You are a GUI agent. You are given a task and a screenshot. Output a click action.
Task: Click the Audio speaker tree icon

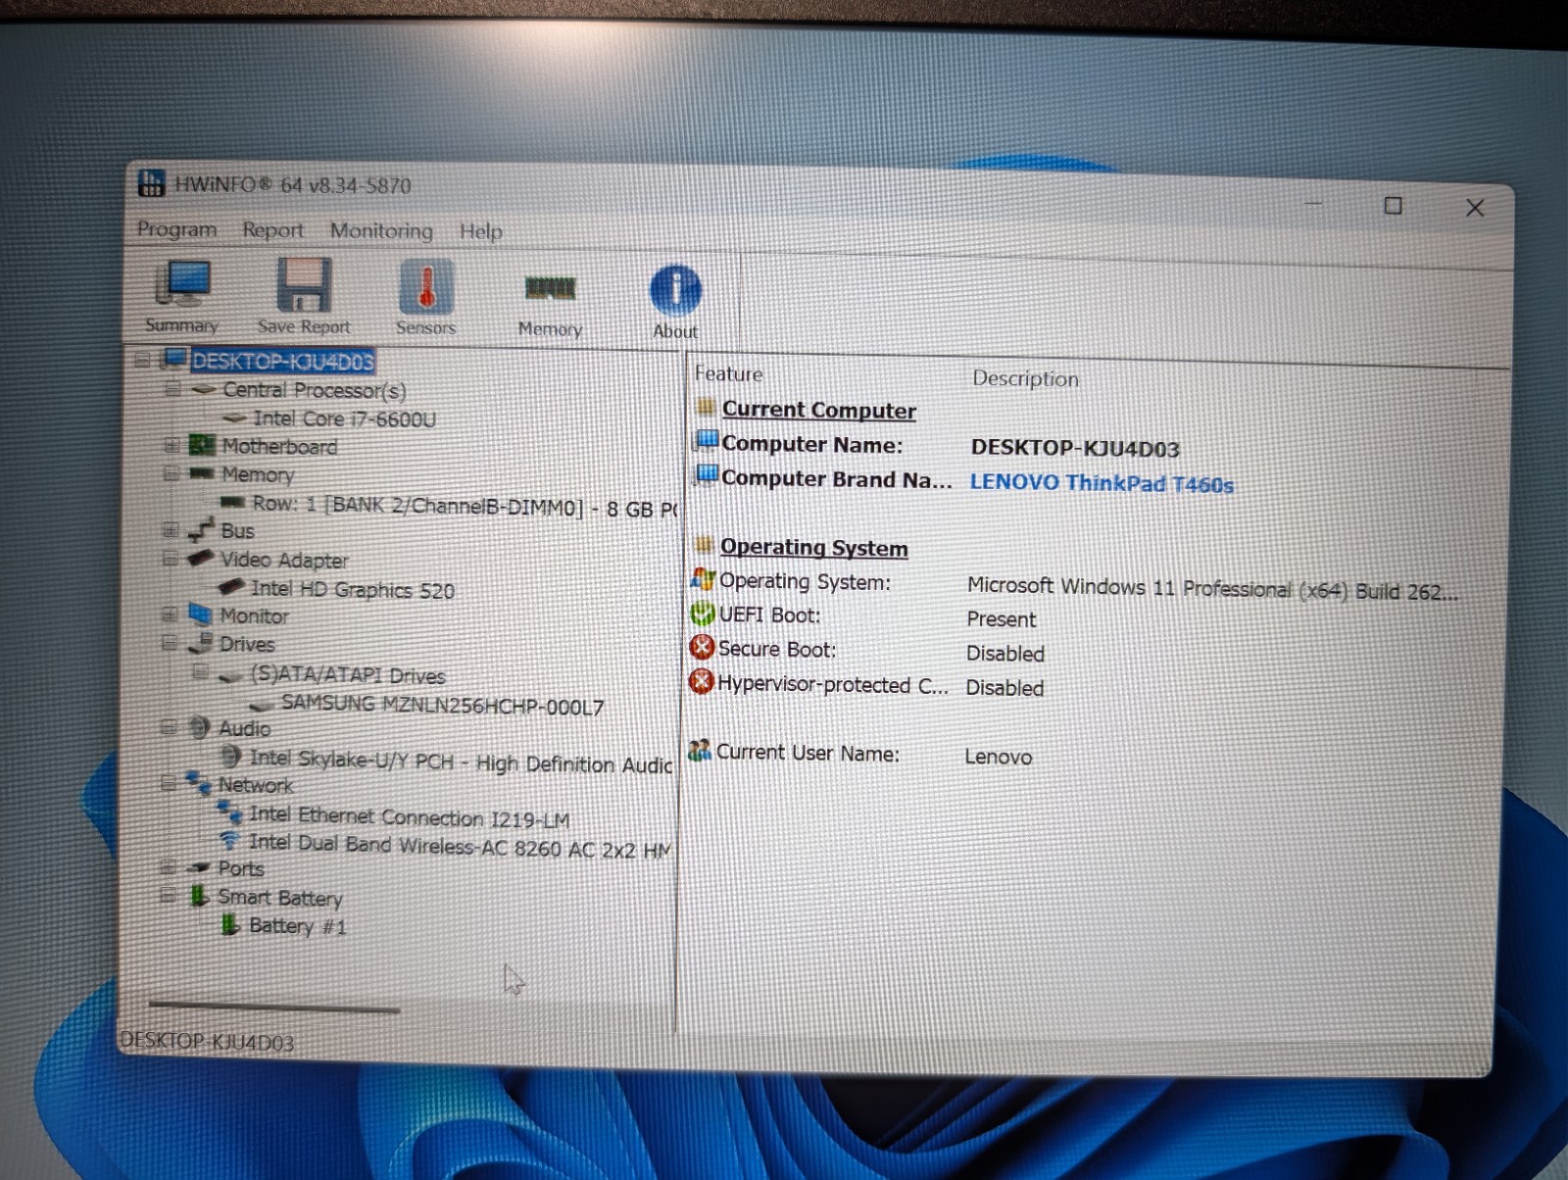coord(199,727)
